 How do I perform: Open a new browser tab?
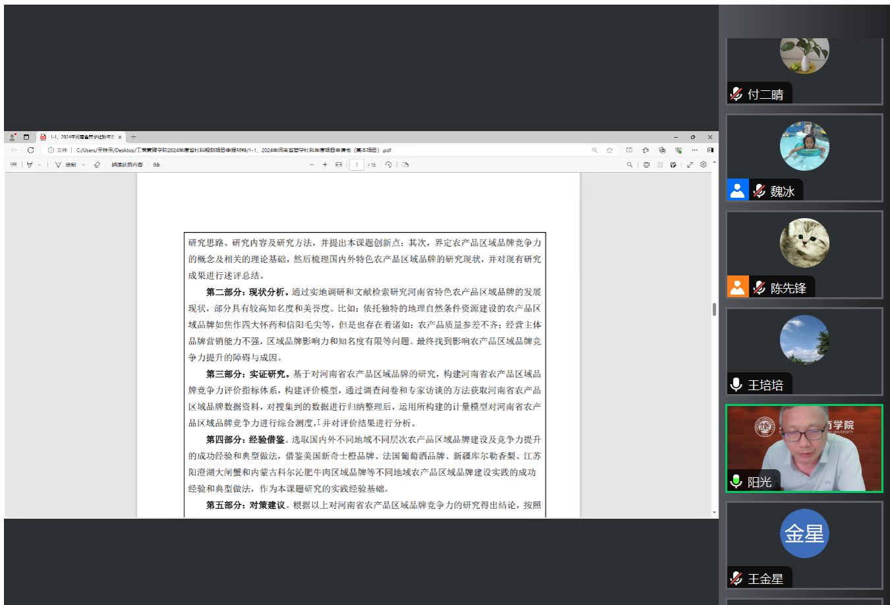pos(133,137)
